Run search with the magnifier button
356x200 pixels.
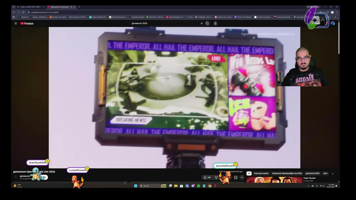[x=207, y=23]
